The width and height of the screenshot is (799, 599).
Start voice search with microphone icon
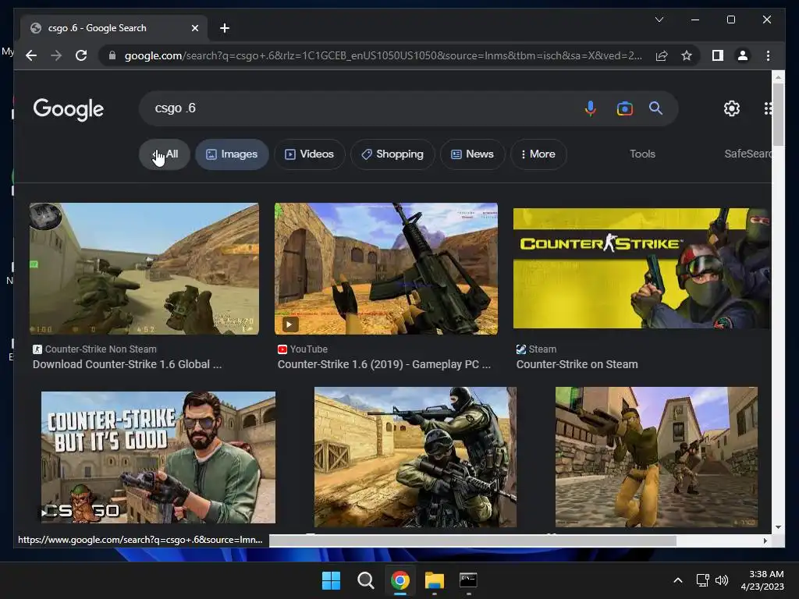[590, 108]
